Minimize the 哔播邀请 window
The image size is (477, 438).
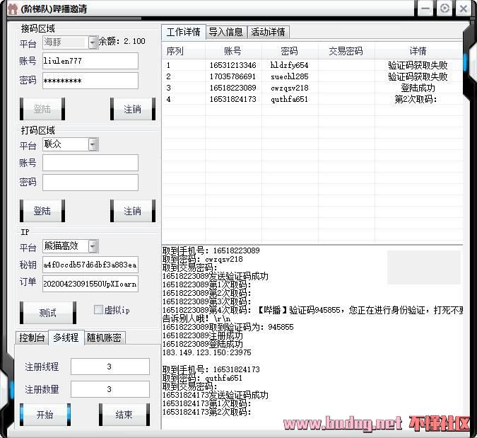[425, 8]
